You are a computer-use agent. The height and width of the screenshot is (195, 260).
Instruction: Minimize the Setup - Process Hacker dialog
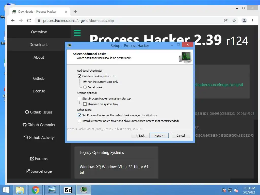172,45
